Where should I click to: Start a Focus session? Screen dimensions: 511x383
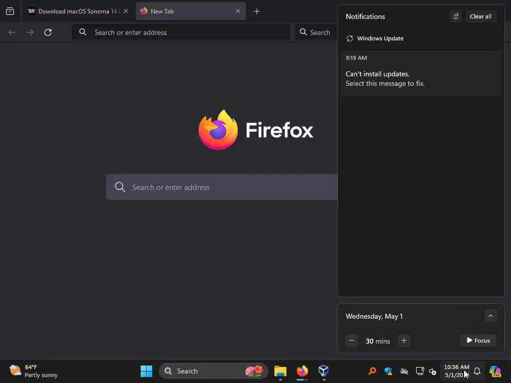(478, 340)
